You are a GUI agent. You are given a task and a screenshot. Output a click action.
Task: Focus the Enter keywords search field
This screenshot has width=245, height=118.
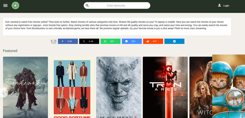(x=117, y=5)
